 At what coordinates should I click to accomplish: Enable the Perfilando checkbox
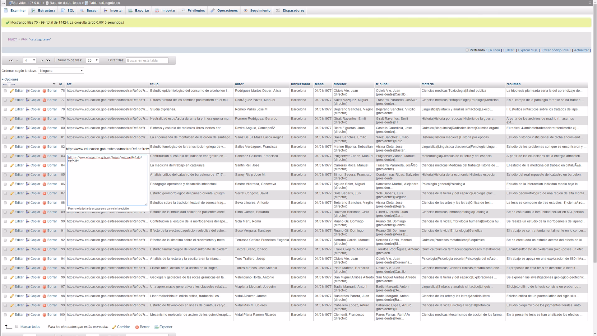tap(467, 50)
